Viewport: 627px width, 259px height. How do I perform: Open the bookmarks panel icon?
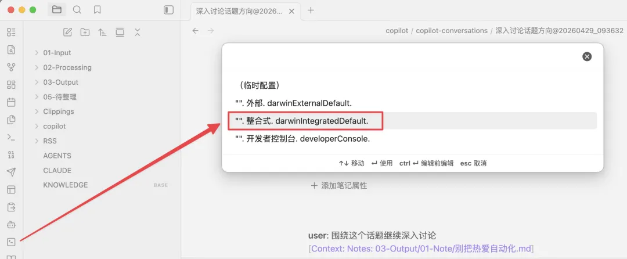pos(98,10)
